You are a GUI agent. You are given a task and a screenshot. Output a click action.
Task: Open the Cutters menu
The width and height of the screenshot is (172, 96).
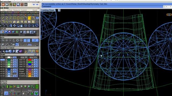click(x=29, y=15)
